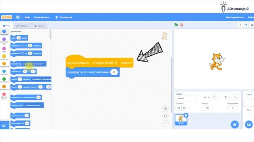This screenshot has height=142, width=254.
Task: Edit the sprite y coordinate field
Action: point(235,97)
